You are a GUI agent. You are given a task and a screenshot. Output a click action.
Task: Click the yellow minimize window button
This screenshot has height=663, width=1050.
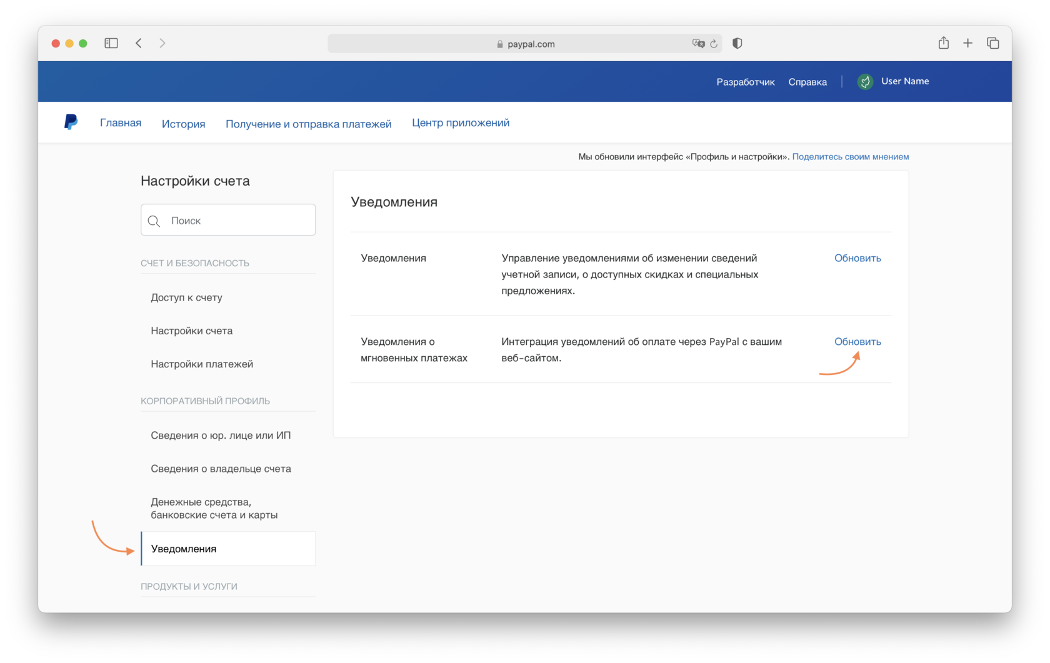(x=69, y=43)
